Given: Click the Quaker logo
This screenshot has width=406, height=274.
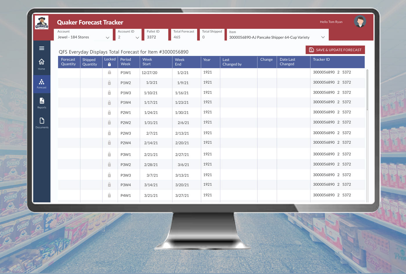Looking at the screenshot, I should 42,22.
